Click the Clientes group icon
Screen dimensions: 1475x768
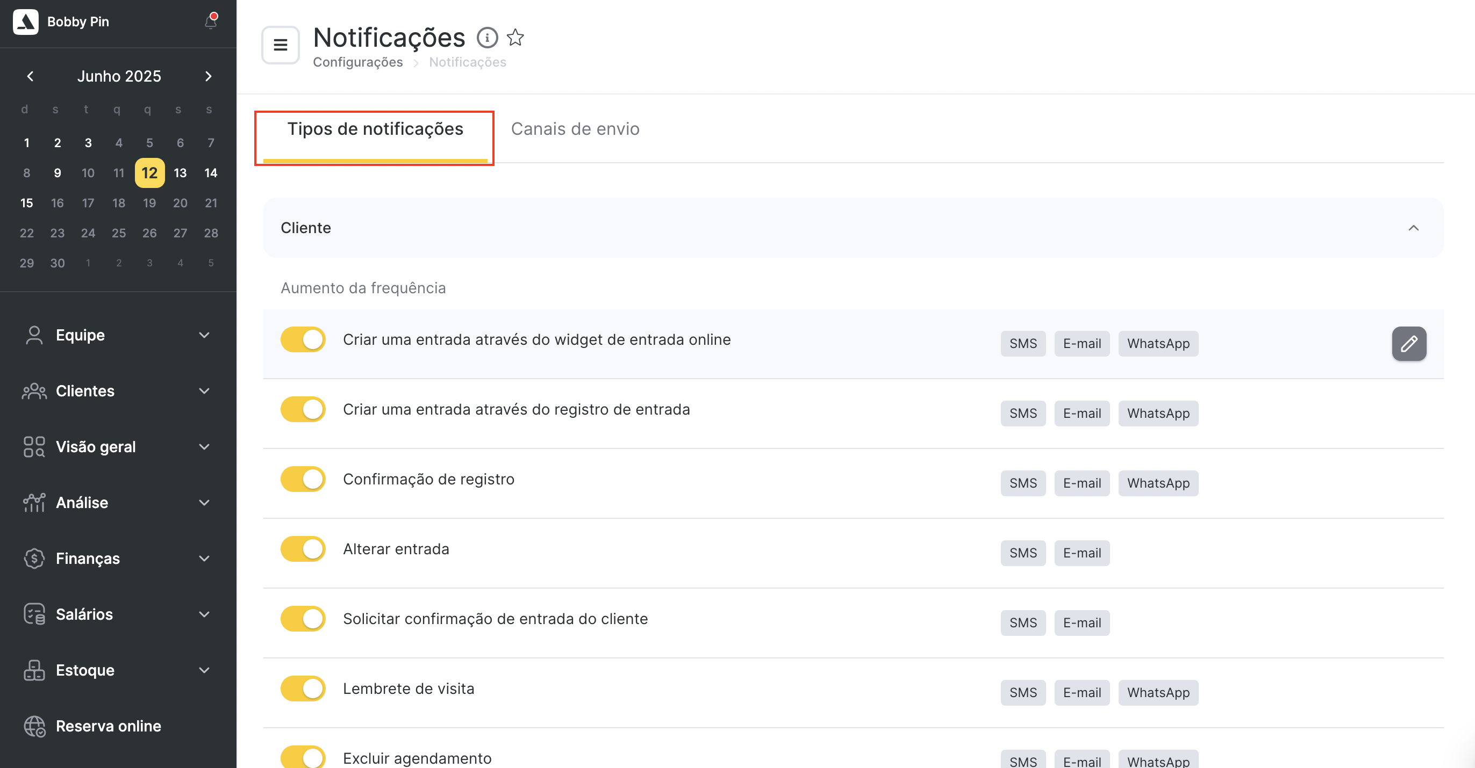[x=34, y=392]
